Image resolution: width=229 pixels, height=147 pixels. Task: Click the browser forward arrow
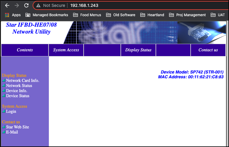click(x=17, y=6)
